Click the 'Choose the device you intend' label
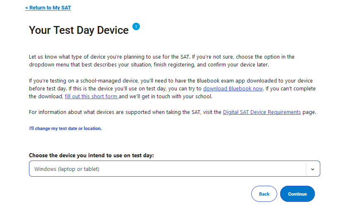Screen dimensions: 360x220 tap(91, 155)
